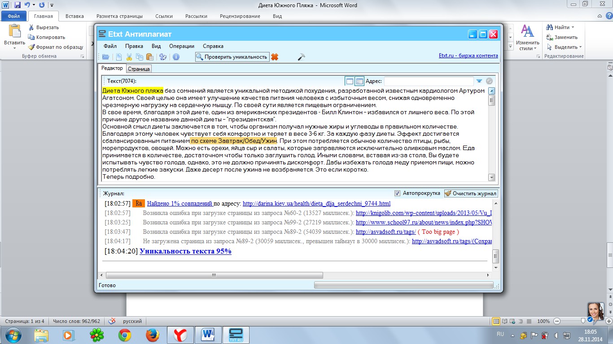Image resolution: width=613 pixels, height=344 pixels.
Task: Expand Word Вставить paste options arrow
Action: (x=14, y=48)
